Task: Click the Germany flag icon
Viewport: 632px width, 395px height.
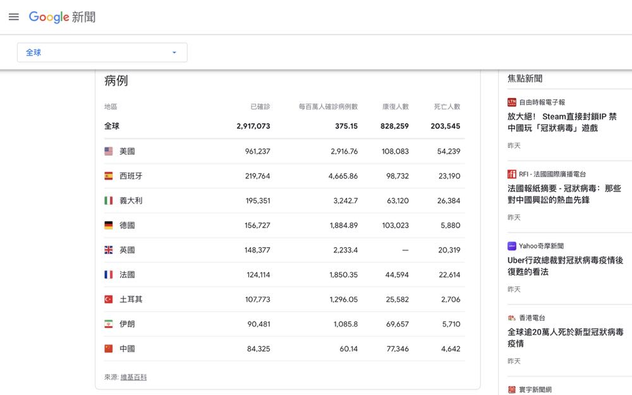Action: 109,226
